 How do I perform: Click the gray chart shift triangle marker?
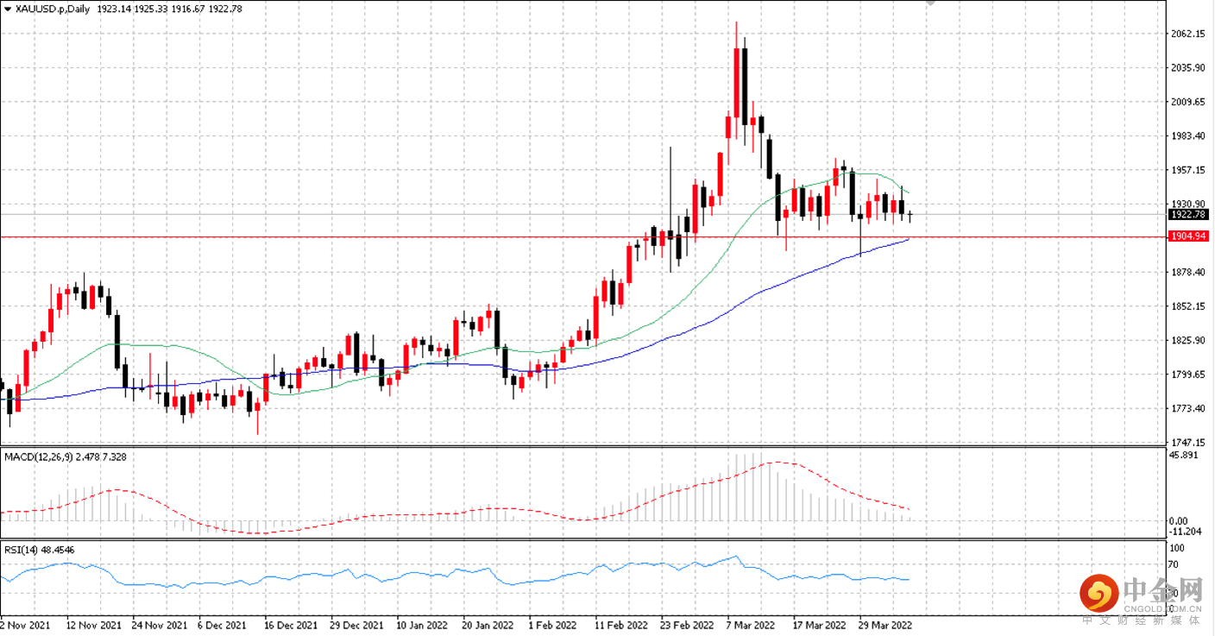pos(931,3)
